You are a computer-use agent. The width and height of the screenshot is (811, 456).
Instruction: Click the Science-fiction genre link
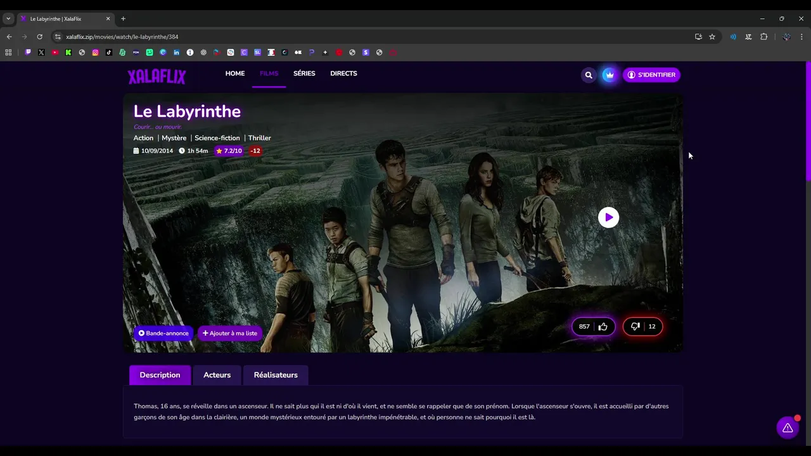click(217, 138)
